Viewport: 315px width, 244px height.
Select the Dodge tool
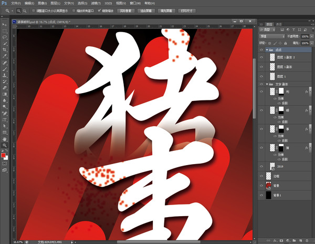point(4,107)
